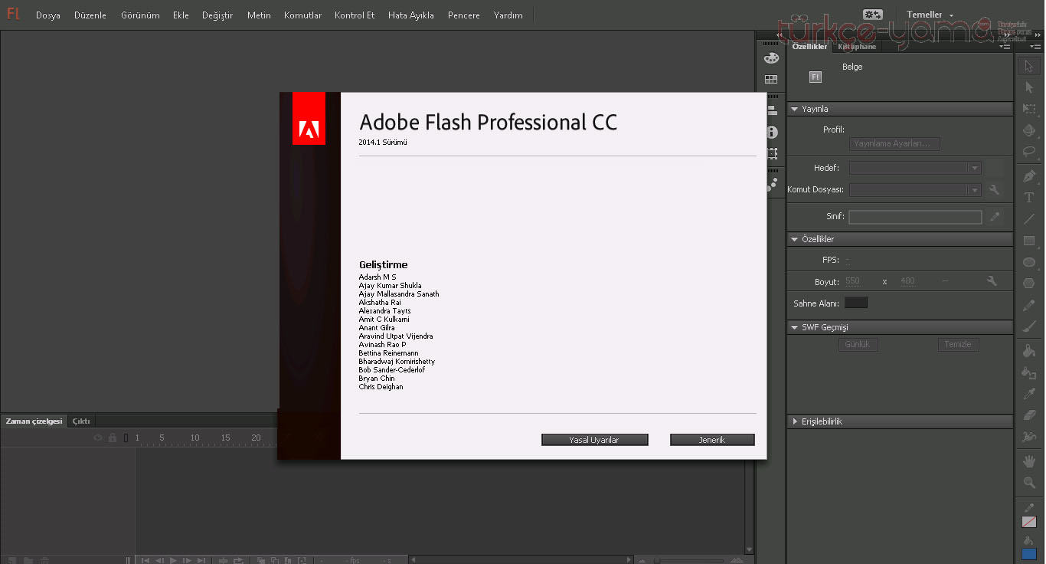
Task: Select the Zoom magnifier tool
Action: 1029,483
